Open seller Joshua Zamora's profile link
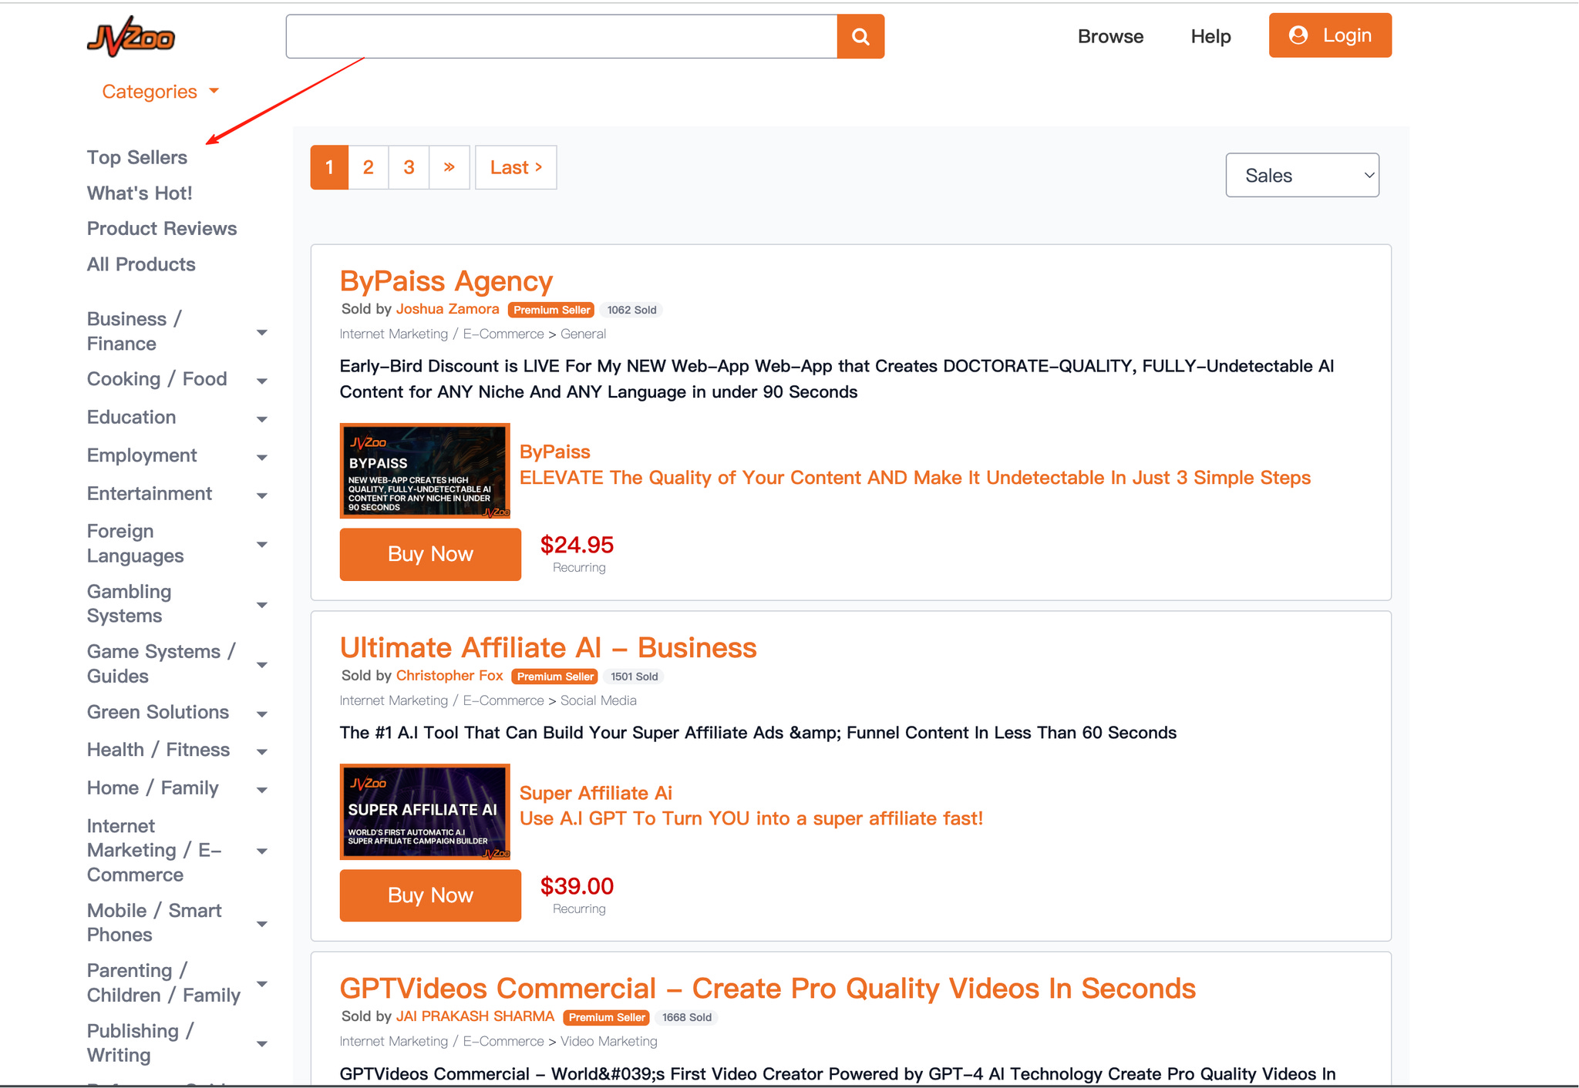The image size is (1579, 1088). (447, 309)
